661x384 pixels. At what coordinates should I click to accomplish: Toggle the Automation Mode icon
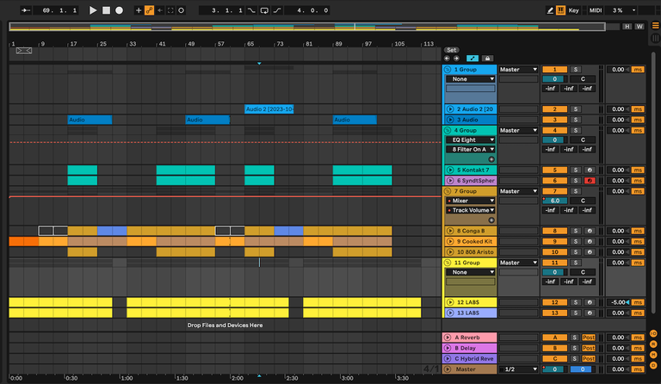tap(473, 59)
